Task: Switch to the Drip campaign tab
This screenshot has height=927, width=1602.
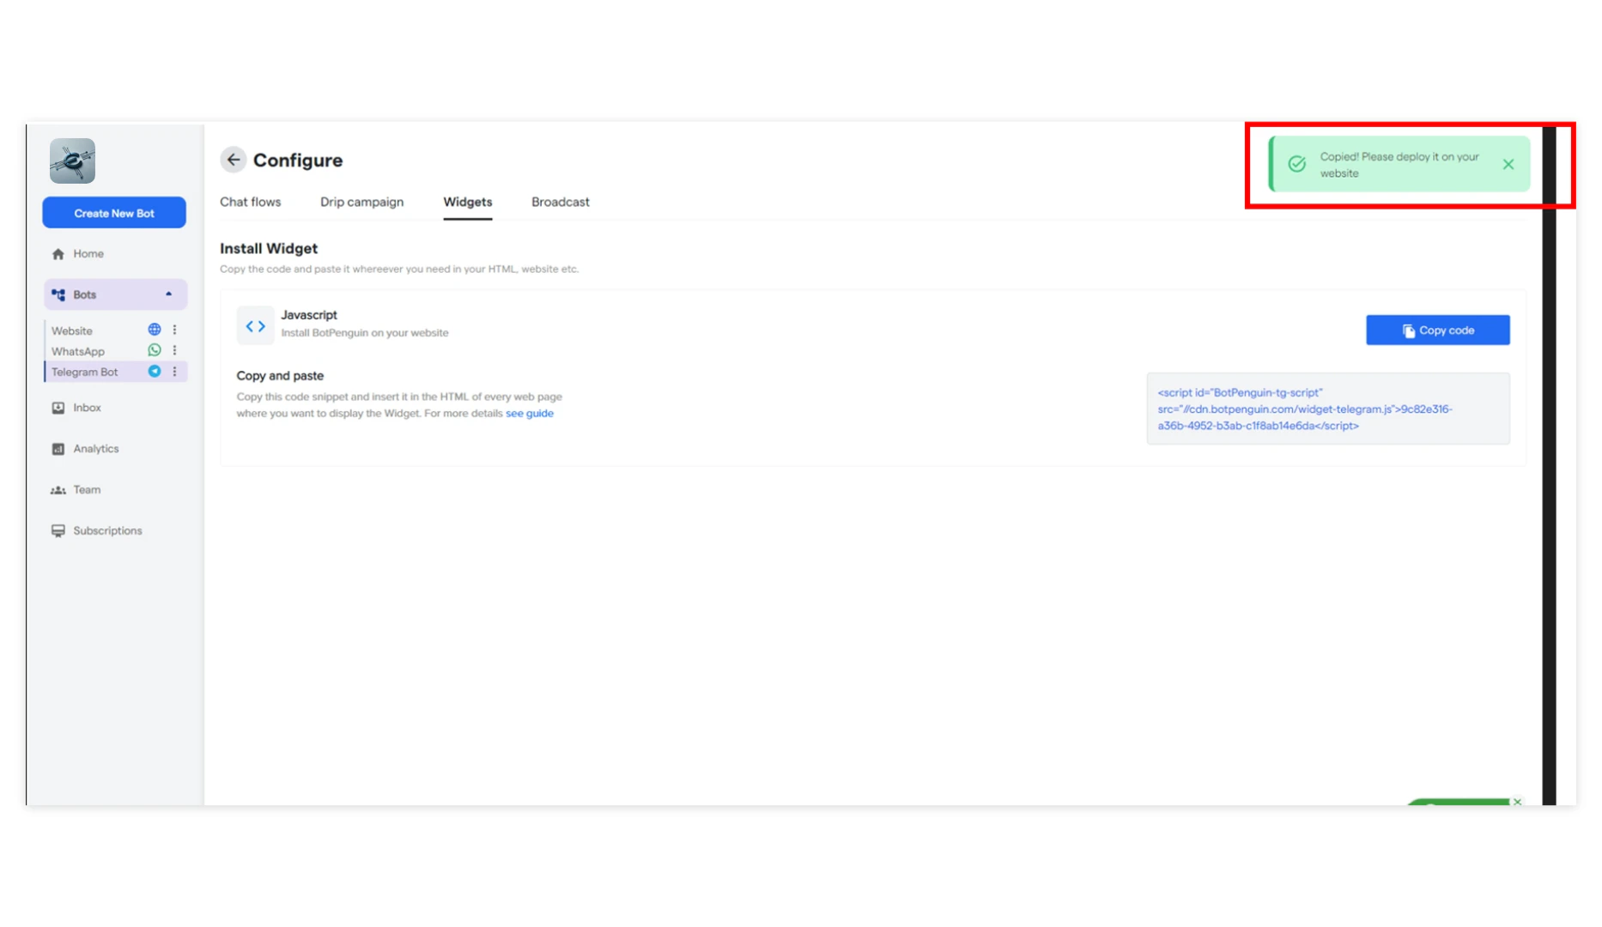Action: 361,202
